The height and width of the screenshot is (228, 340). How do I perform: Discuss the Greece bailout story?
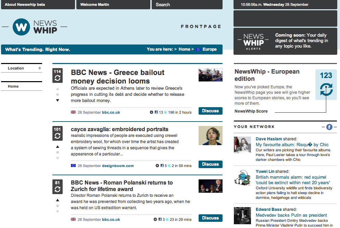coord(211,111)
